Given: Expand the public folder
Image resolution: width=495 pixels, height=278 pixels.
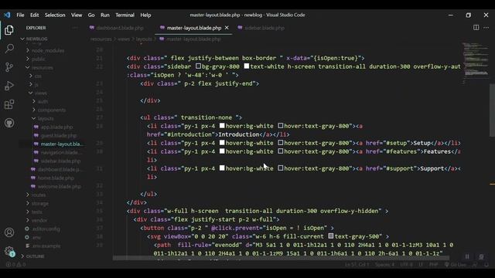Looking at the screenshot, I should click(x=39, y=59).
